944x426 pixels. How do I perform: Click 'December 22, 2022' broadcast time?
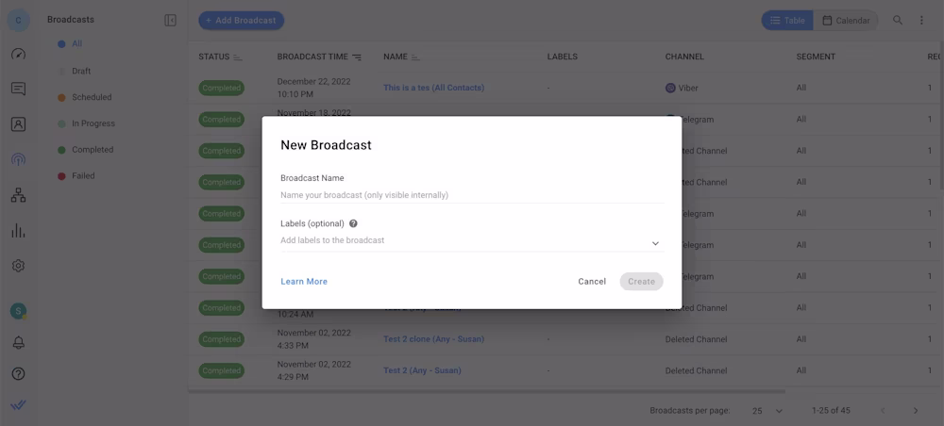tap(313, 82)
